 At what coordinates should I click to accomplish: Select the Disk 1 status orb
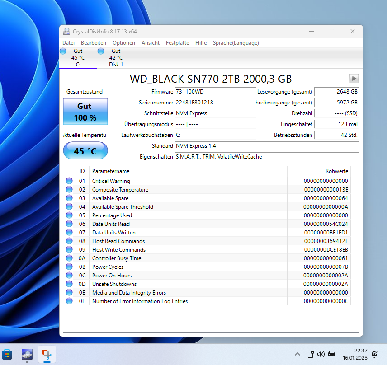(101, 51)
